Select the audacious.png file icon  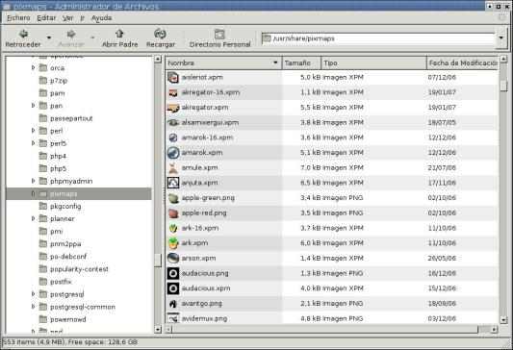tap(173, 273)
